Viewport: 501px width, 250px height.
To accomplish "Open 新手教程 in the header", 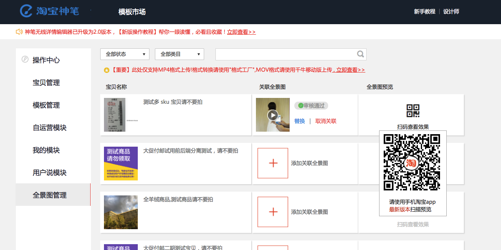I will [x=425, y=12].
